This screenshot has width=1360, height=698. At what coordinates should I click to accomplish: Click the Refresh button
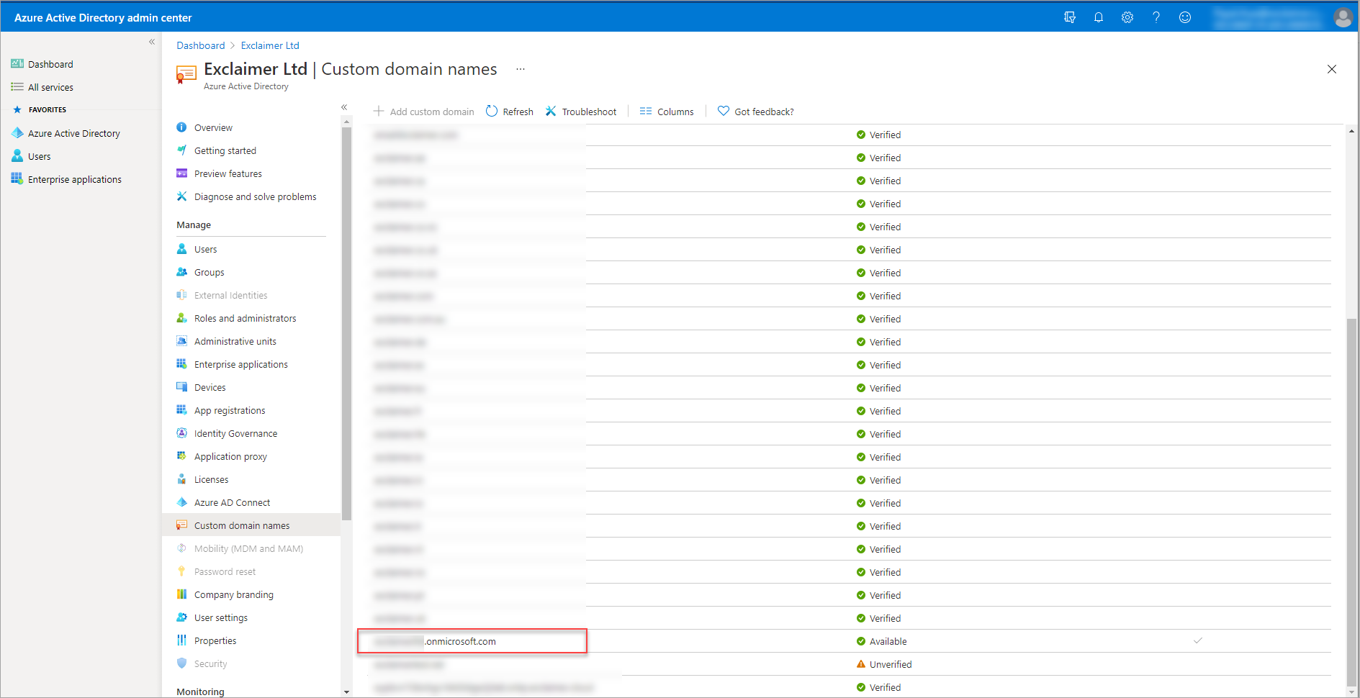[510, 112]
